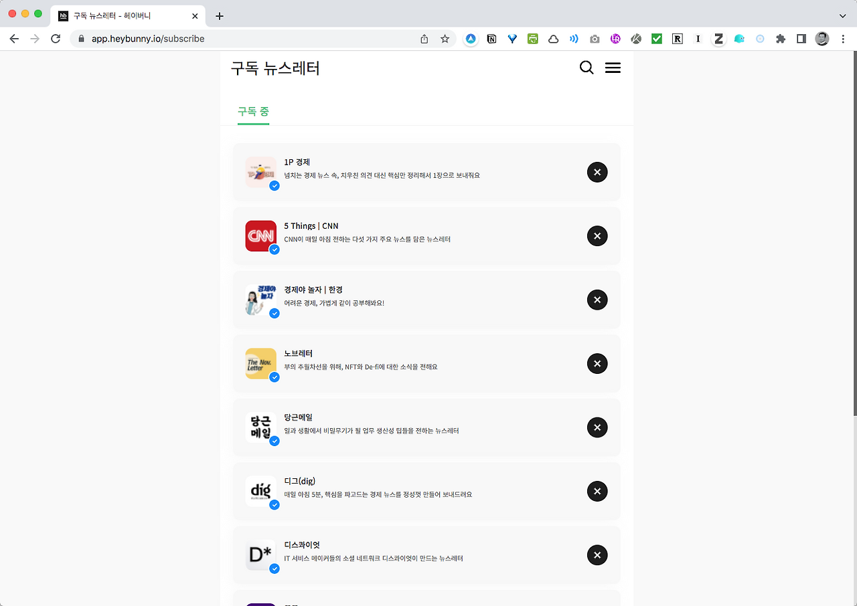Click the description starting with 일과 생활에서
The height and width of the screenshot is (606, 857).
372,431
